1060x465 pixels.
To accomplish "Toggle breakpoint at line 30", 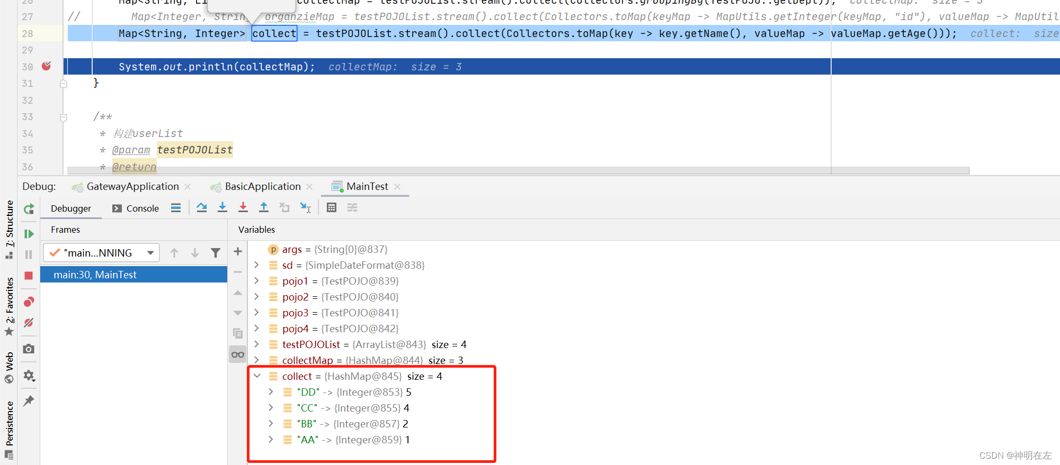I will coord(47,66).
